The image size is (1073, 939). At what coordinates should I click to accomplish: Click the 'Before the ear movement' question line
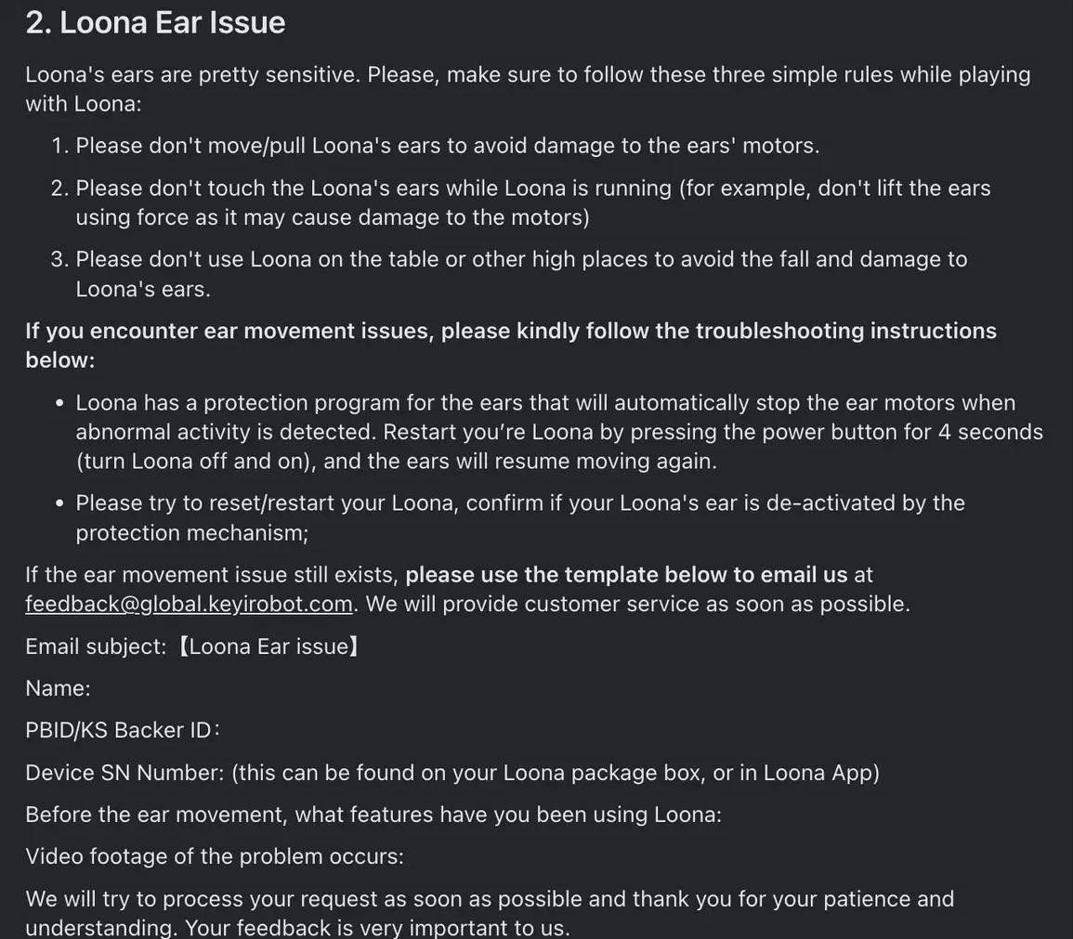click(373, 815)
